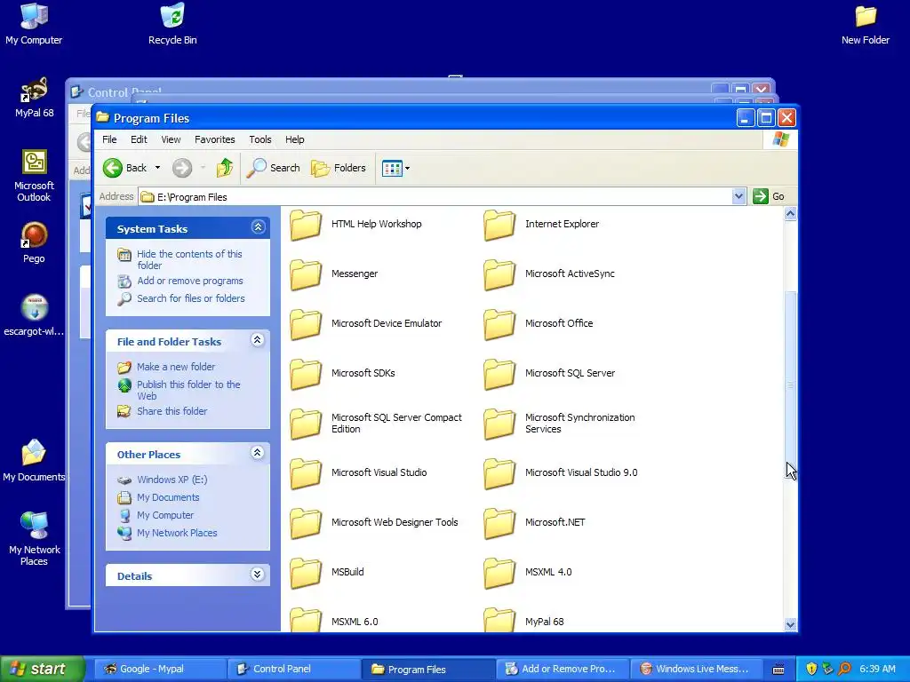This screenshot has width=910, height=682.
Task: Go to Windows XP (E:) in Other Places
Action: (172, 480)
